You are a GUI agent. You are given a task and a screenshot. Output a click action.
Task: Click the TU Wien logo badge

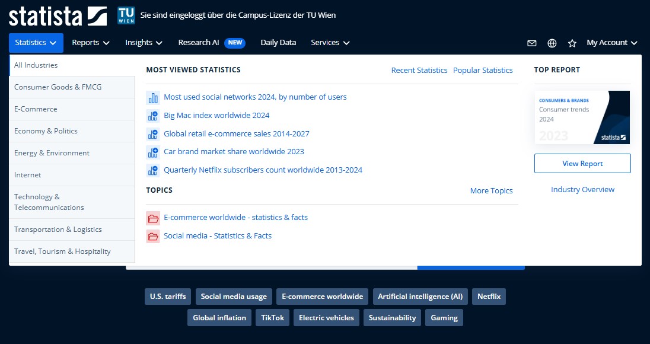[126, 15]
